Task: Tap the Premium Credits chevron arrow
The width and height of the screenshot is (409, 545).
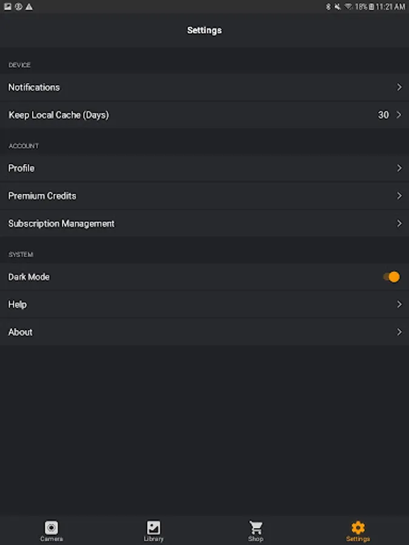Action: [399, 196]
